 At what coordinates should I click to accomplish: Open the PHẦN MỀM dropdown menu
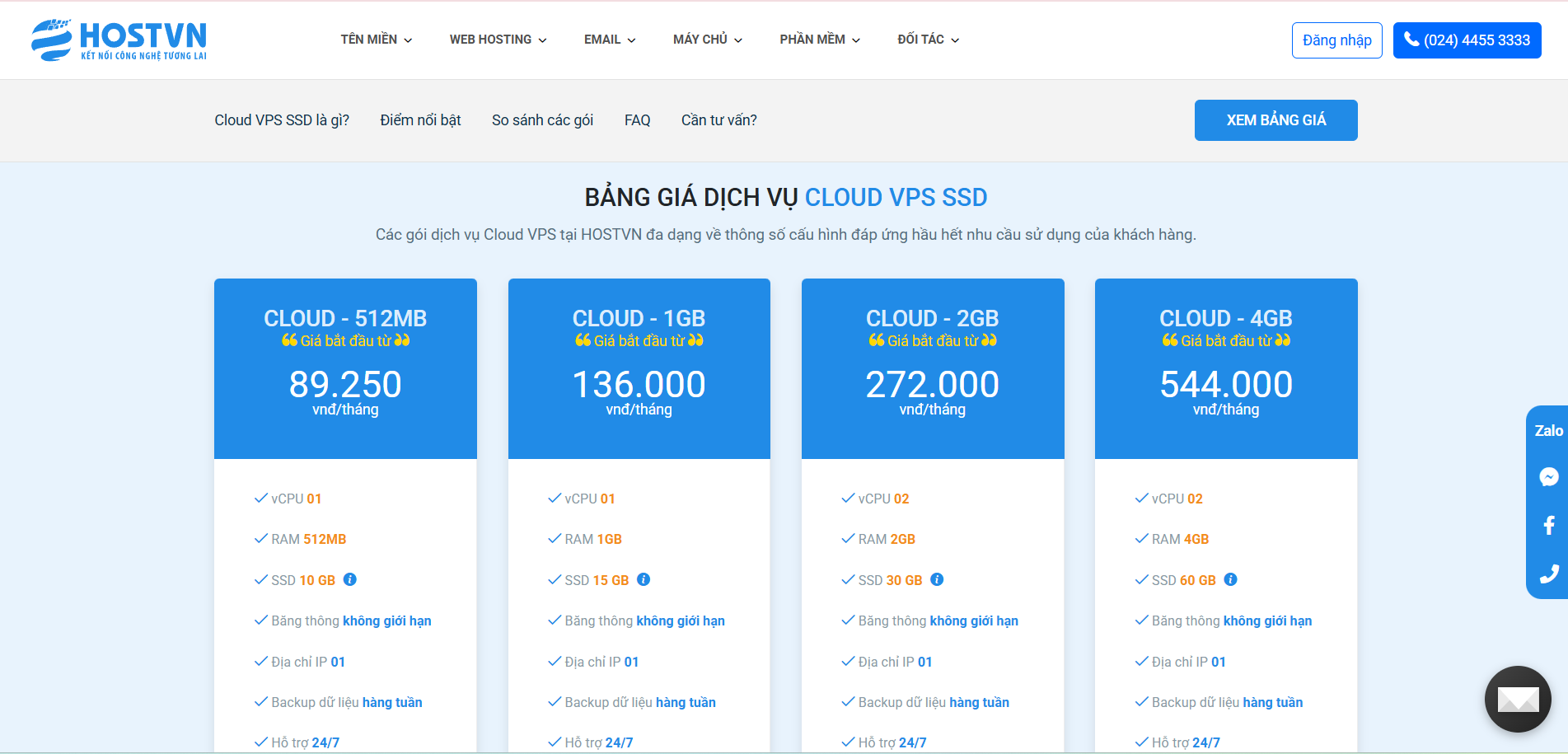click(819, 40)
